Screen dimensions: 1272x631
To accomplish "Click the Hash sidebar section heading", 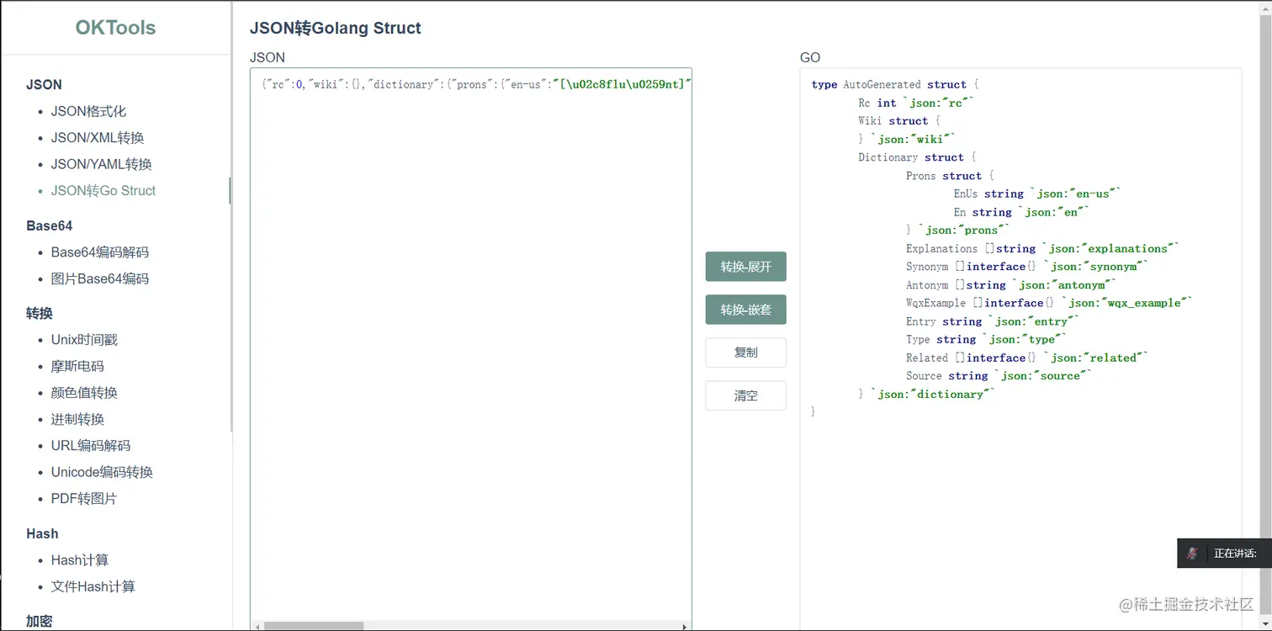I will coord(42,533).
